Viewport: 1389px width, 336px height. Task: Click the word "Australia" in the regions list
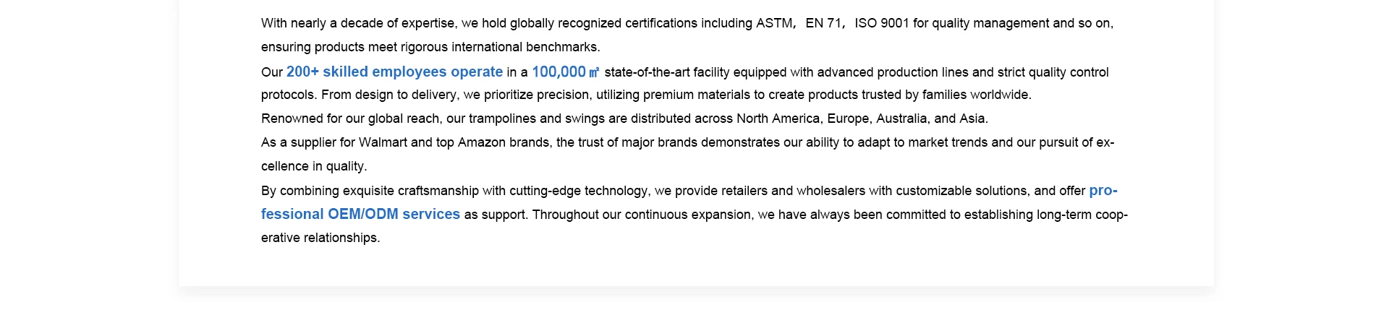coord(901,119)
